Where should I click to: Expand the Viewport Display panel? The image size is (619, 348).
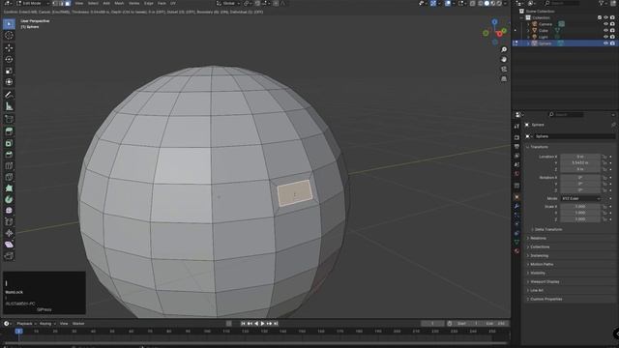coord(544,281)
